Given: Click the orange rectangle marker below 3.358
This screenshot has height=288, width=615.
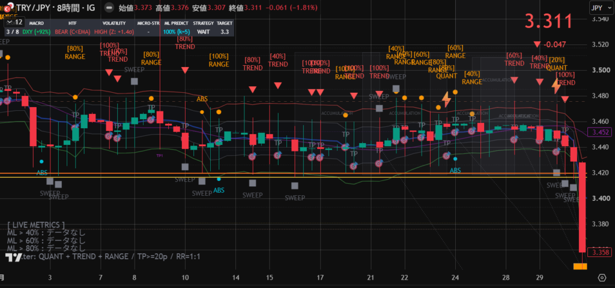Looking at the screenshot, I should (580, 266).
